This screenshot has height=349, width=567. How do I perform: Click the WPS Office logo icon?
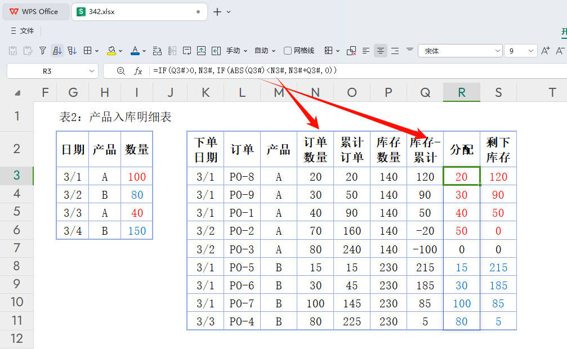(14, 12)
